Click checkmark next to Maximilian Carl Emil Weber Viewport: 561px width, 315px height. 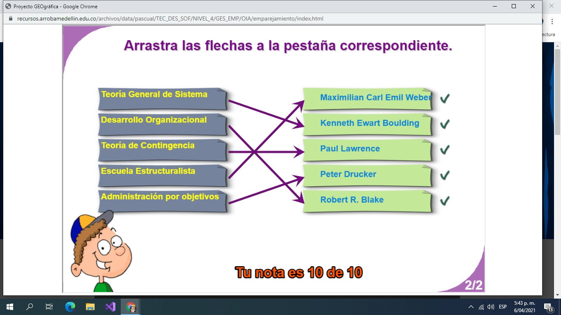tap(444, 98)
